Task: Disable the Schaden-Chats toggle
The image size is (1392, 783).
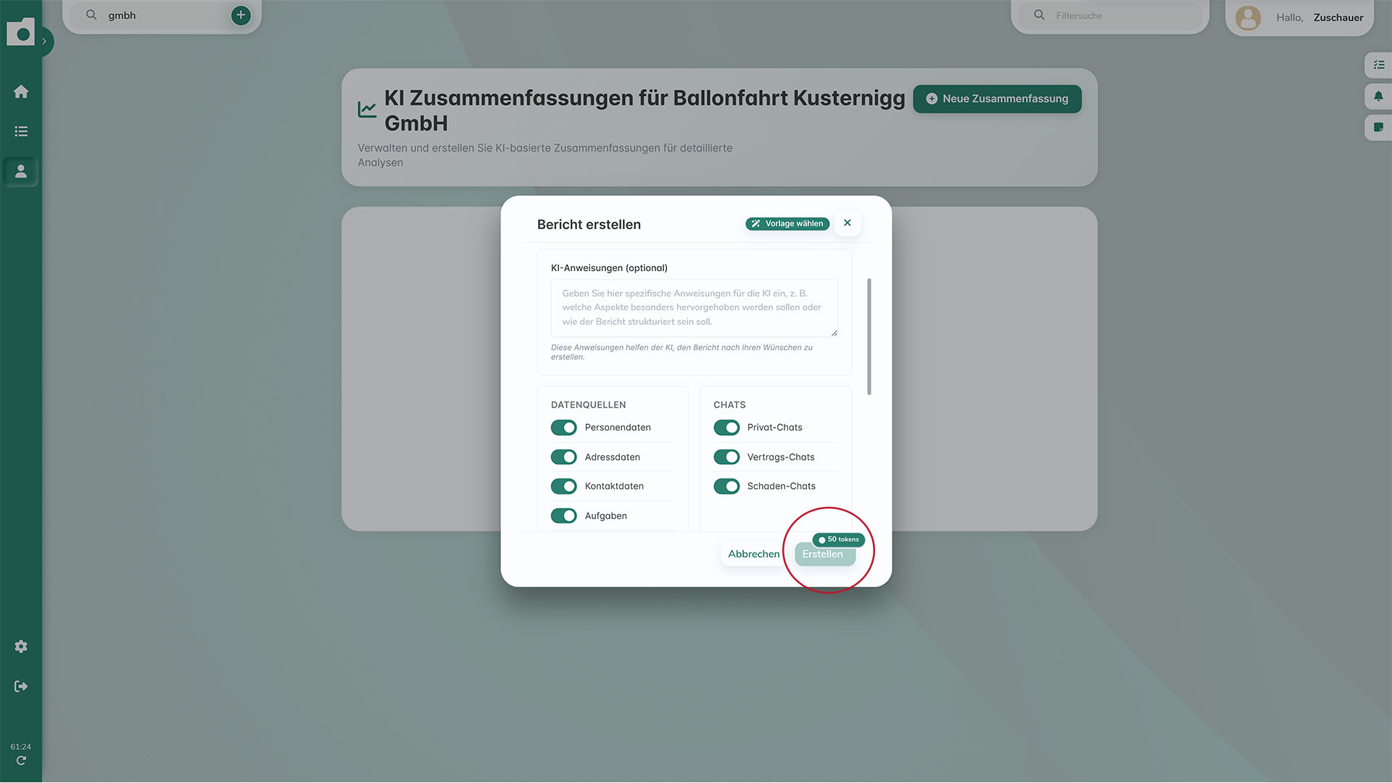Action: pyautogui.click(x=726, y=486)
